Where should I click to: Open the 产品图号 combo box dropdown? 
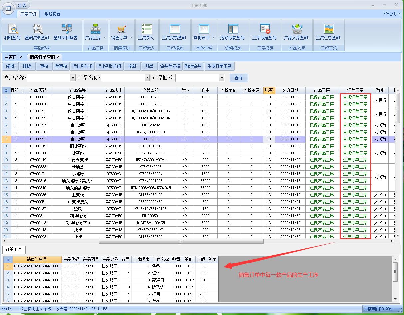tap(222, 78)
